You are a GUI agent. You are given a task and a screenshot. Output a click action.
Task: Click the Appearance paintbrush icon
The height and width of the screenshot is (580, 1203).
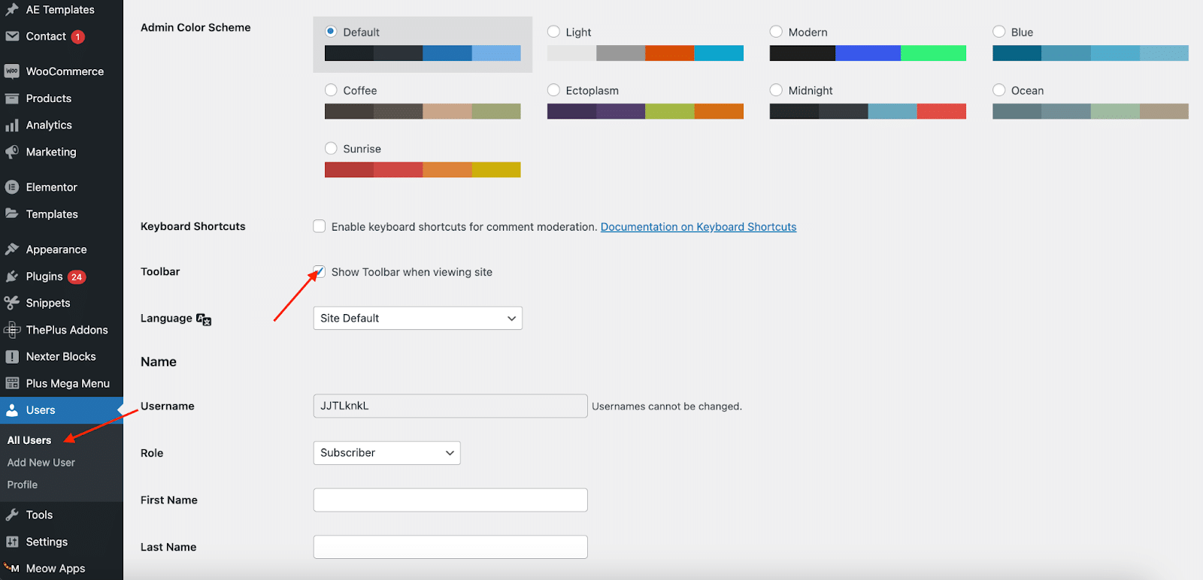coord(12,249)
